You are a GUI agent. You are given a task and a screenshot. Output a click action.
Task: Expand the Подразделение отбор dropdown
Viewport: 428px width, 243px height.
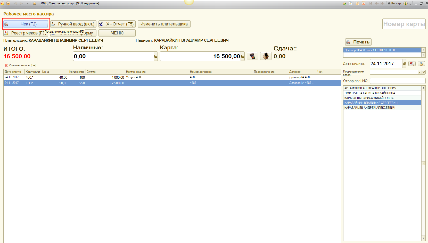click(x=419, y=72)
